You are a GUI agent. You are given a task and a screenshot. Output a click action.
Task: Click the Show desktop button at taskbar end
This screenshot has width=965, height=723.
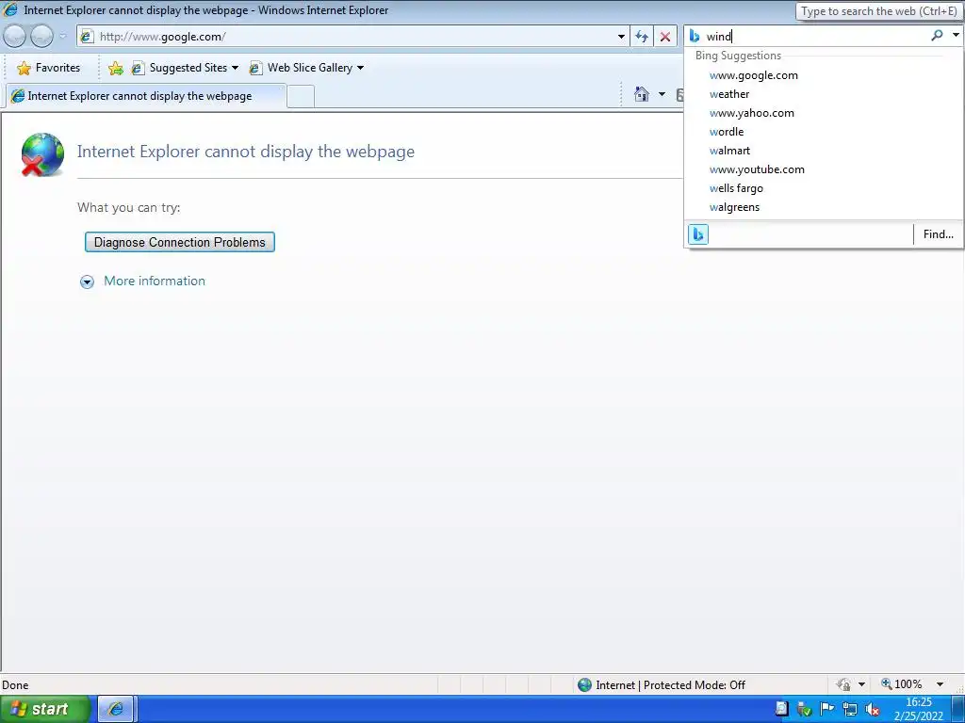tap(957, 709)
